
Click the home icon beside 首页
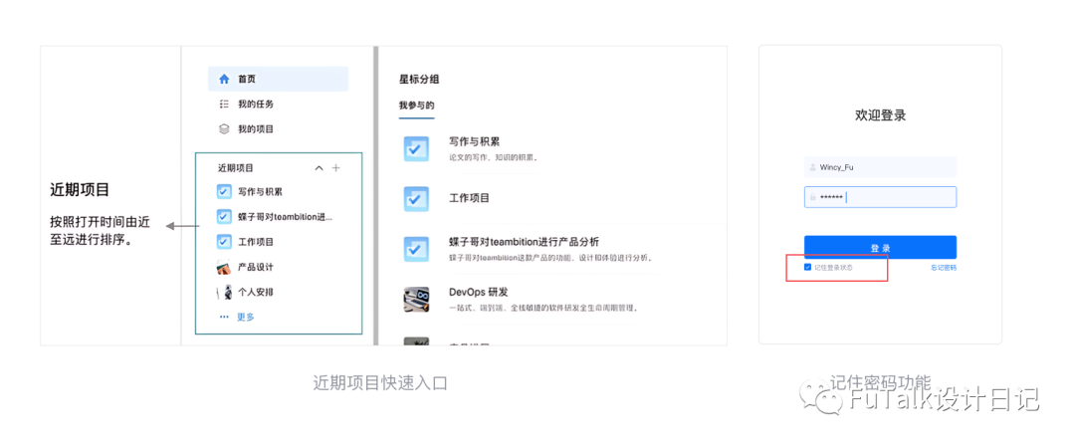click(224, 79)
